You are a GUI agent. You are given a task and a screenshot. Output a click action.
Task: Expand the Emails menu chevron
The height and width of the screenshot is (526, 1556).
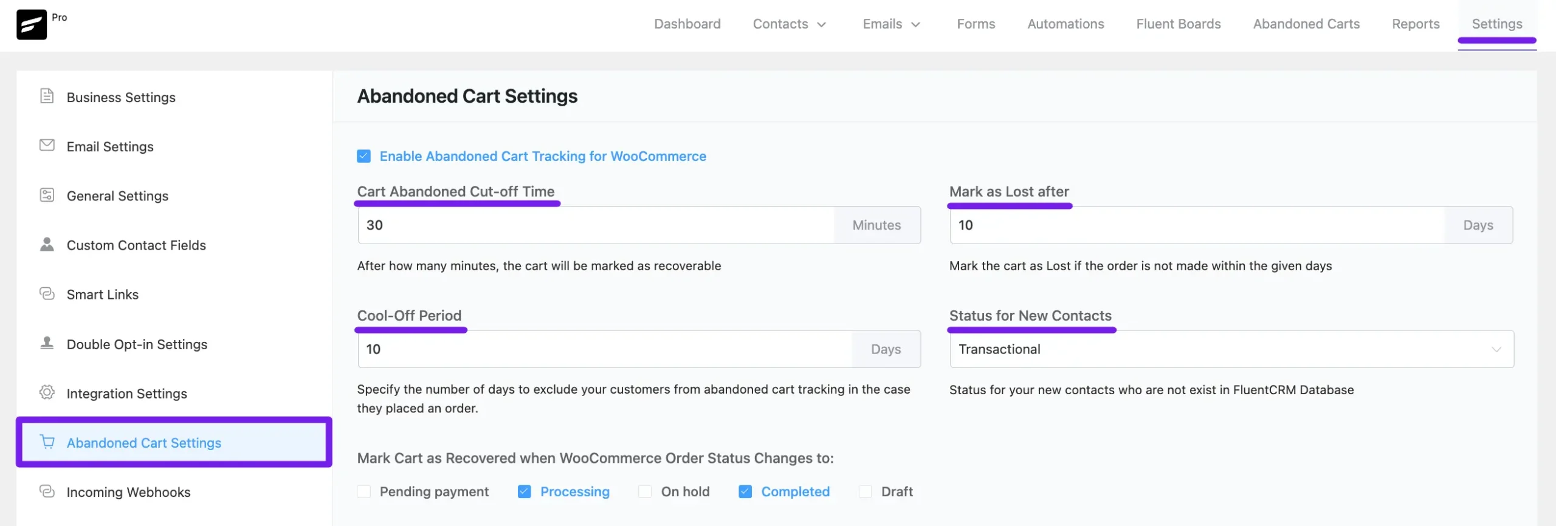click(916, 25)
